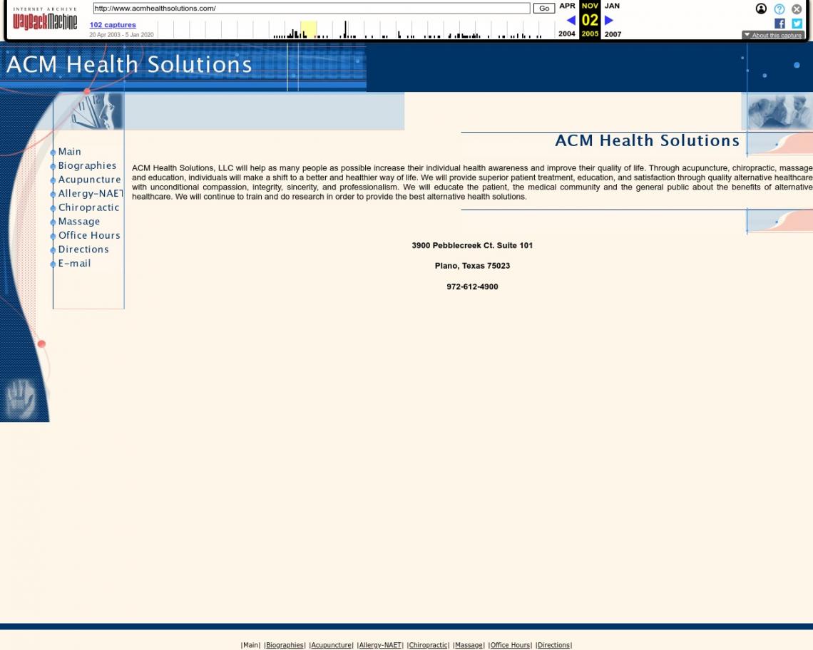
Task: Click footer Biographies link
Action: [x=285, y=645]
